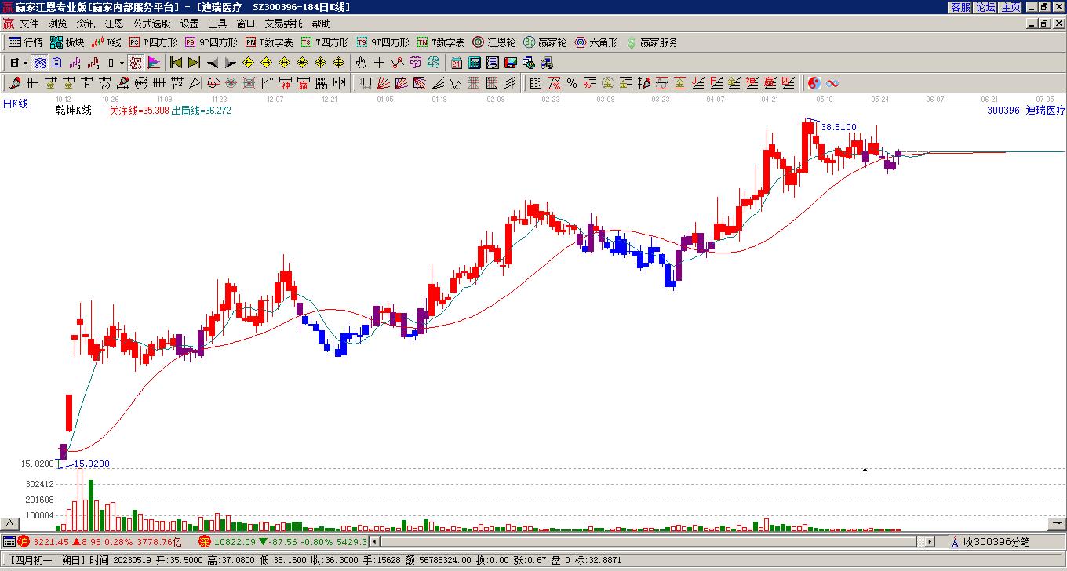Click the 迪瑞医疗 stock name
The height and width of the screenshot is (571, 1067).
[1046, 111]
